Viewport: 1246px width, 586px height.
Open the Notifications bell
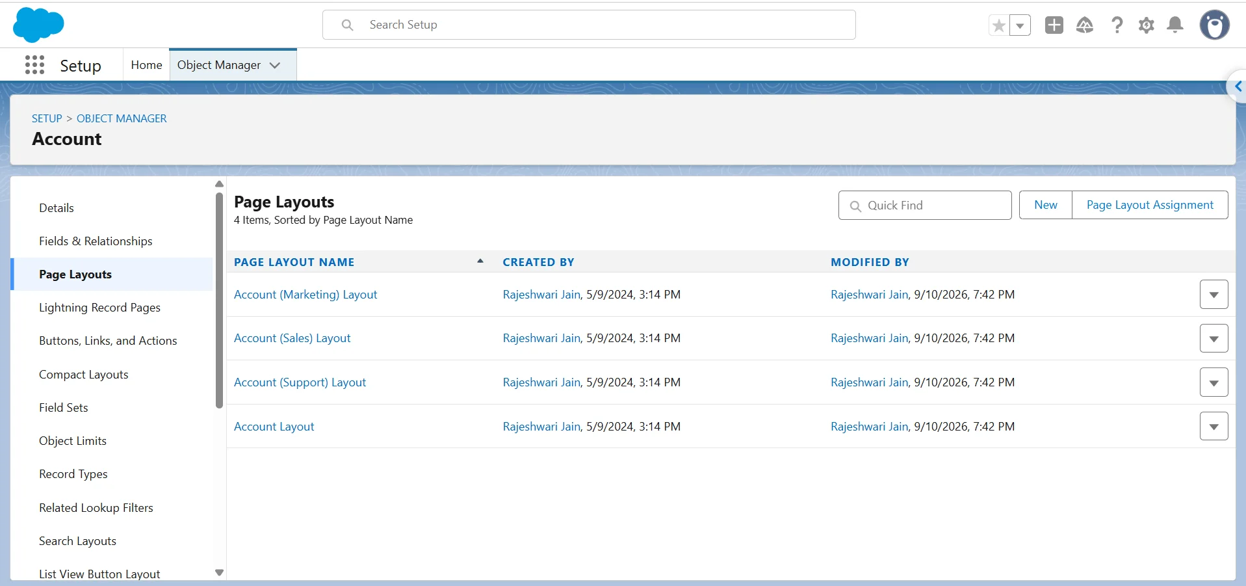coord(1175,25)
